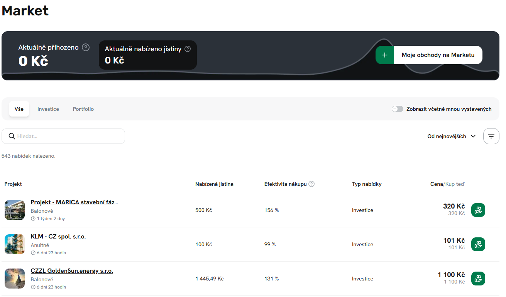Screen dimensions: 506x297
Task: Click the buy icon for KLM - CZ offer
Action: 478,244
